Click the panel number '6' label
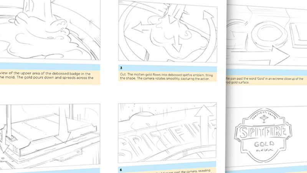This screenshot has height=173, width=307. 121,170
